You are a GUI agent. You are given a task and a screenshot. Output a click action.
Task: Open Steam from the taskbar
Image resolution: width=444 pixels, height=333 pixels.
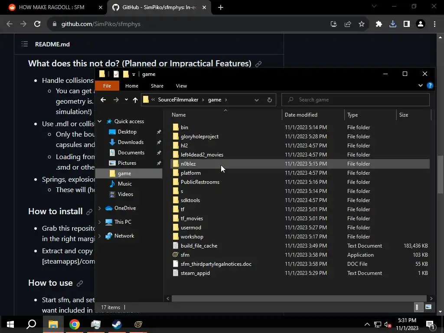[x=117, y=324]
